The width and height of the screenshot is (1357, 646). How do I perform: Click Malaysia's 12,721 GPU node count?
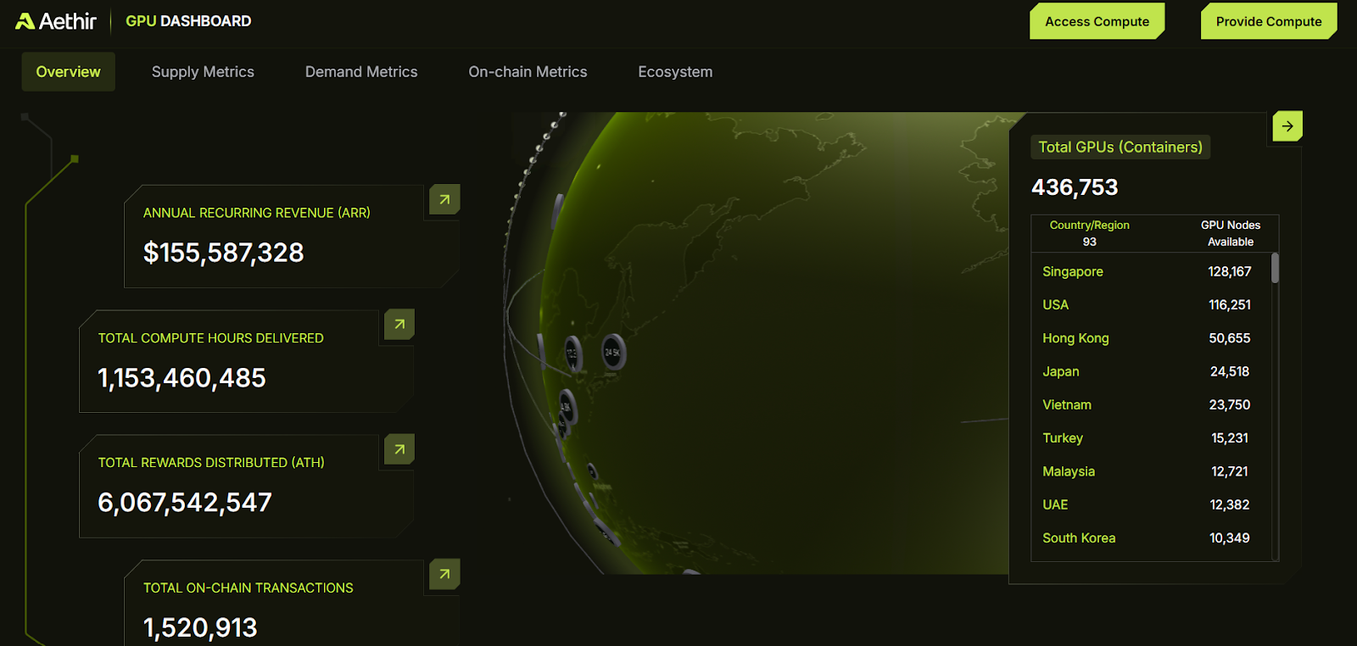[1230, 471]
